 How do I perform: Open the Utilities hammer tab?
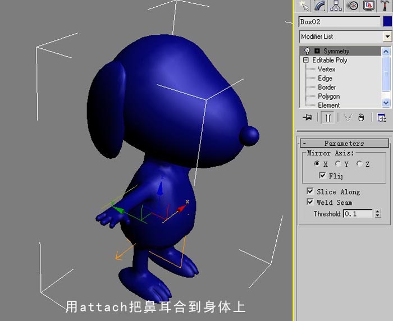point(385,6)
